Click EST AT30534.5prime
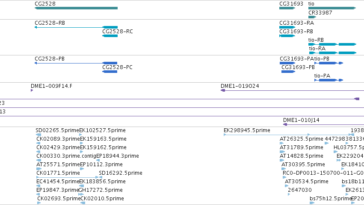 (306, 182)
